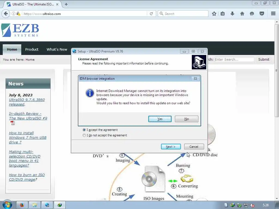The height and width of the screenshot is (209, 279).
Task: Open the Product navigation menu
Action: pos(32,50)
